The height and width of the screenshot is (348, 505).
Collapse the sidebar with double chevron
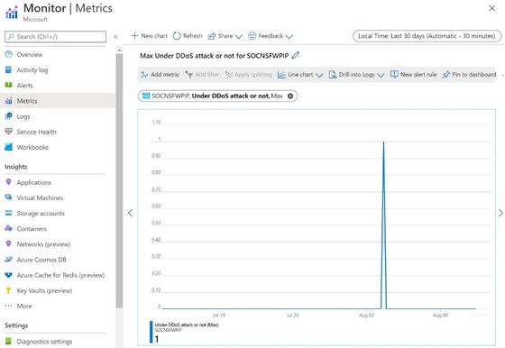coord(115,37)
